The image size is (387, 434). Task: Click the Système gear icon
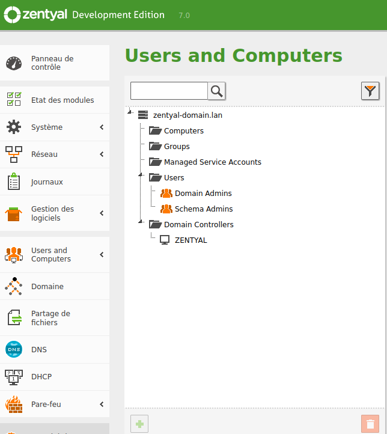point(14,127)
